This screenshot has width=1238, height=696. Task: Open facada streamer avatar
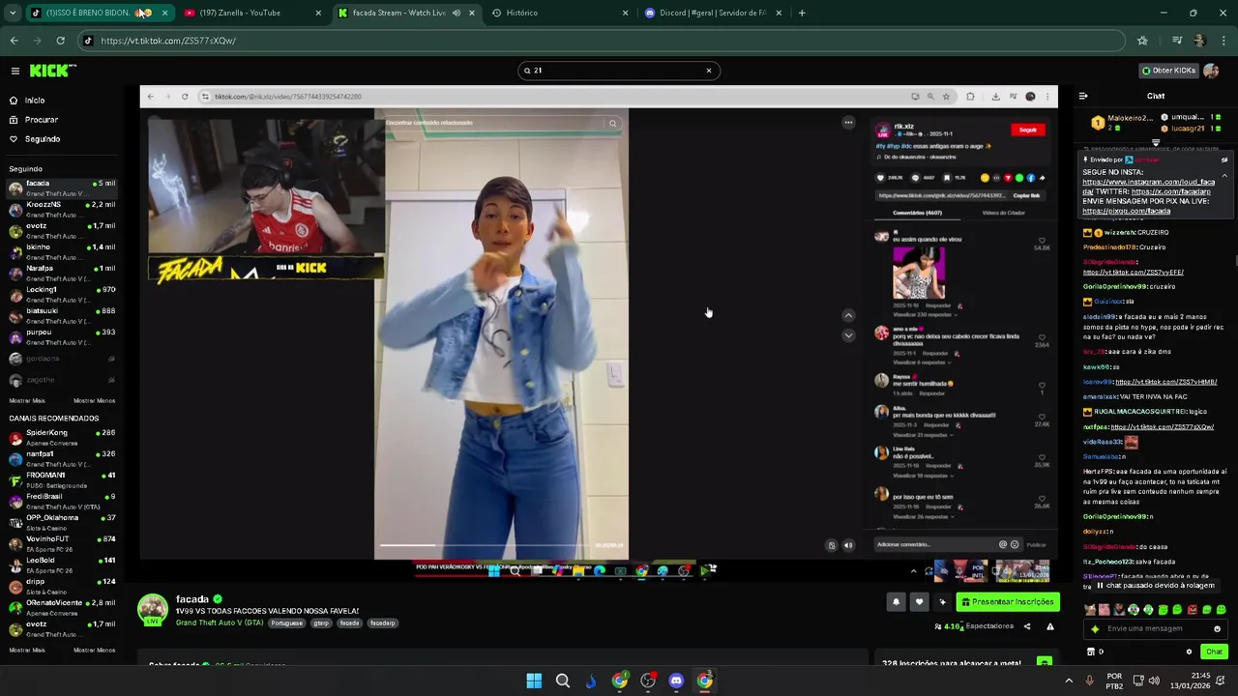click(152, 610)
